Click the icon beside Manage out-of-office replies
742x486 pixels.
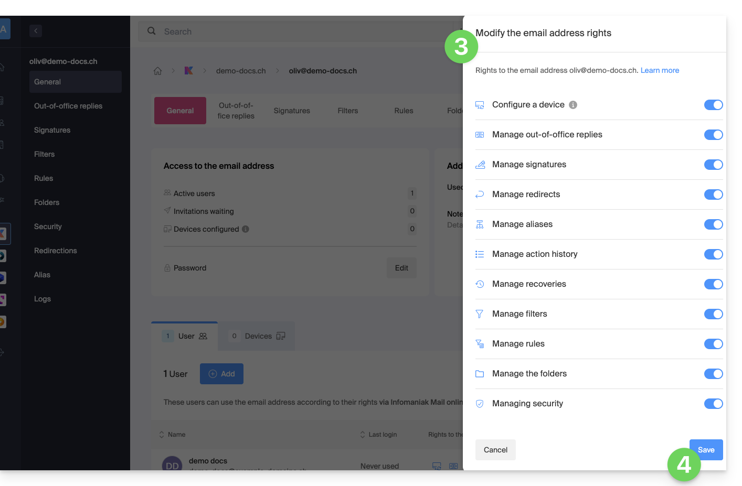click(480, 135)
